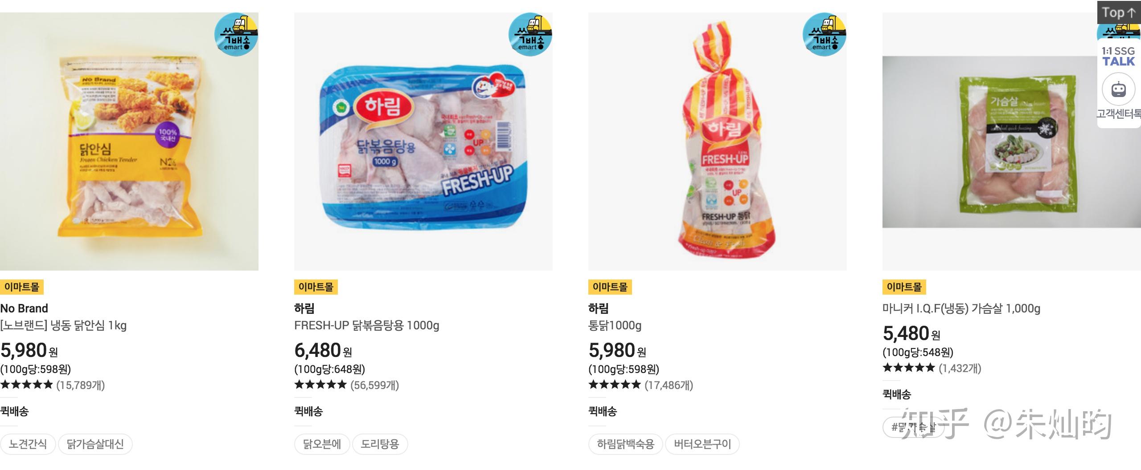
Task: Select the 버터오븐구이 tag
Action: [702, 444]
